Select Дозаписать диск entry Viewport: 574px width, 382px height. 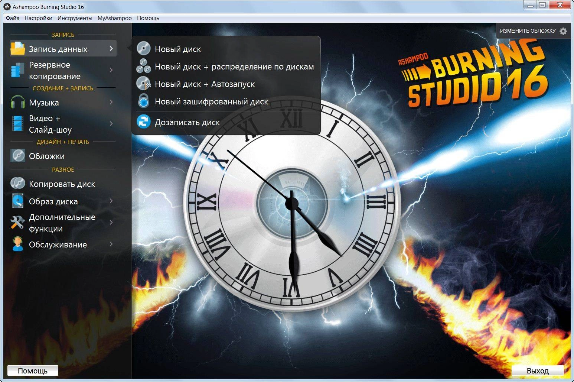click(x=187, y=122)
